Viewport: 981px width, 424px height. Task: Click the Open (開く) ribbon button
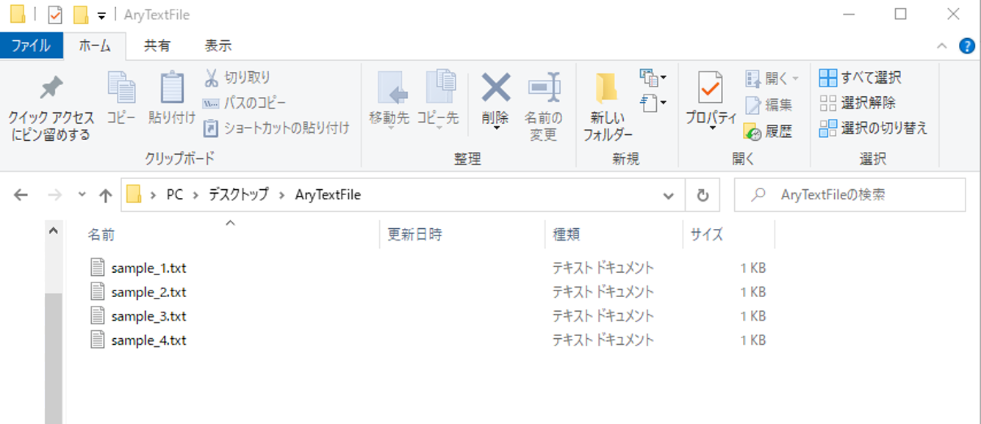[x=771, y=78]
